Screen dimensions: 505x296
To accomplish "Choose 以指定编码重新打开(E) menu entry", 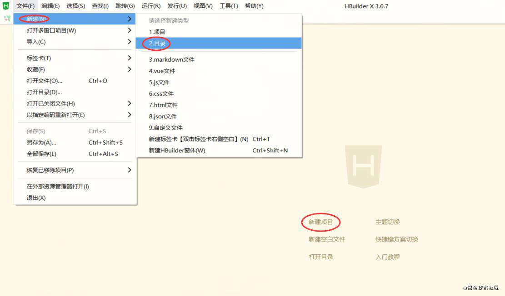I will point(75,115).
